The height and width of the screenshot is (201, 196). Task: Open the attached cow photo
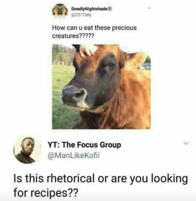(x=101, y=87)
